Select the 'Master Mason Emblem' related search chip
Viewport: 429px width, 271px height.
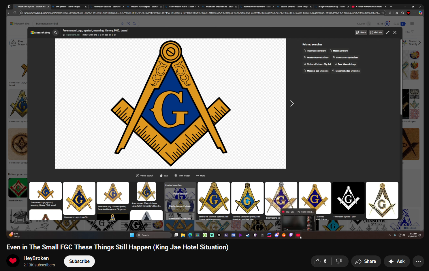pos(316,57)
